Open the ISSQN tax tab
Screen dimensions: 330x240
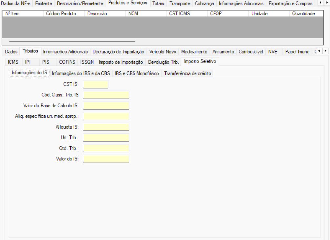(87, 62)
